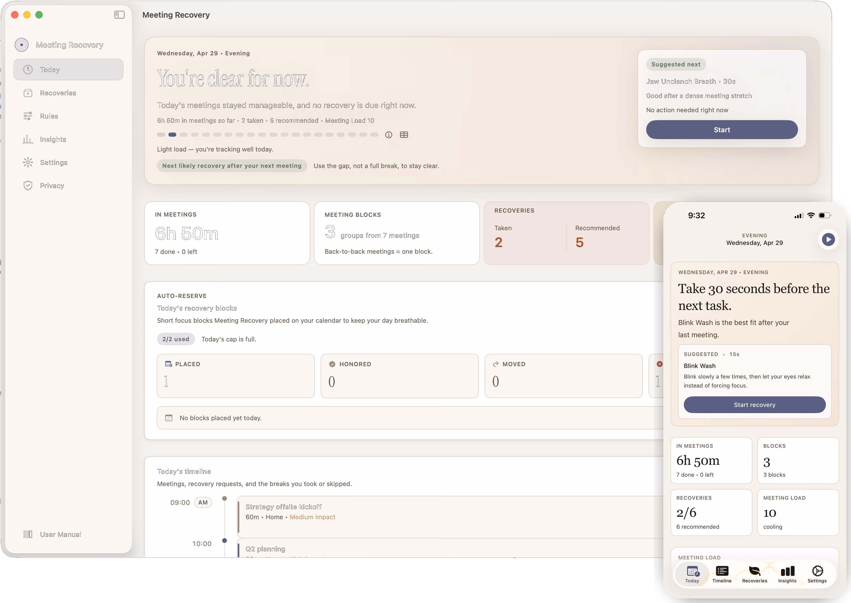Image resolution: width=851 pixels, height=603 pixels.
Task: Click the AM badge at 09:00
Action: (x=203, y=502)
